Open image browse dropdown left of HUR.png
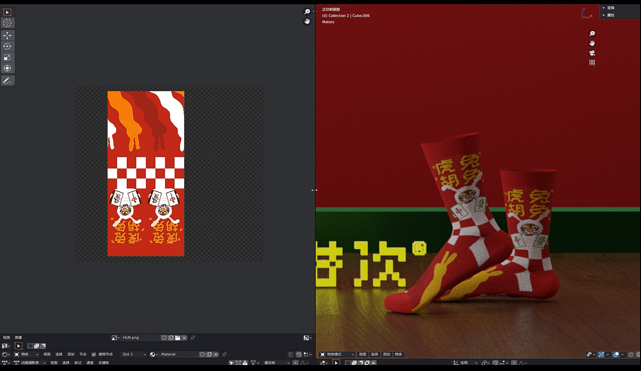 tap(115, 338)
